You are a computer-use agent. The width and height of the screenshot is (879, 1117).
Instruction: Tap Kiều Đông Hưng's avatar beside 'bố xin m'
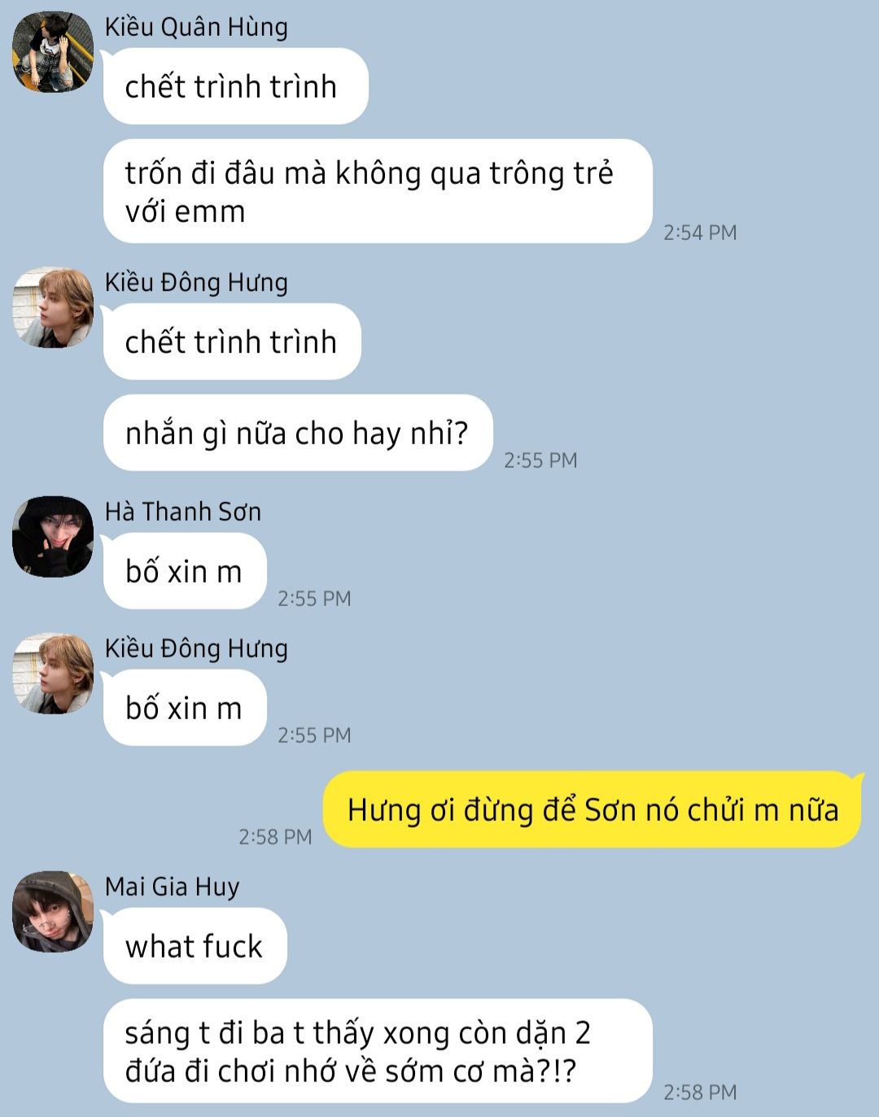[53, 674]
